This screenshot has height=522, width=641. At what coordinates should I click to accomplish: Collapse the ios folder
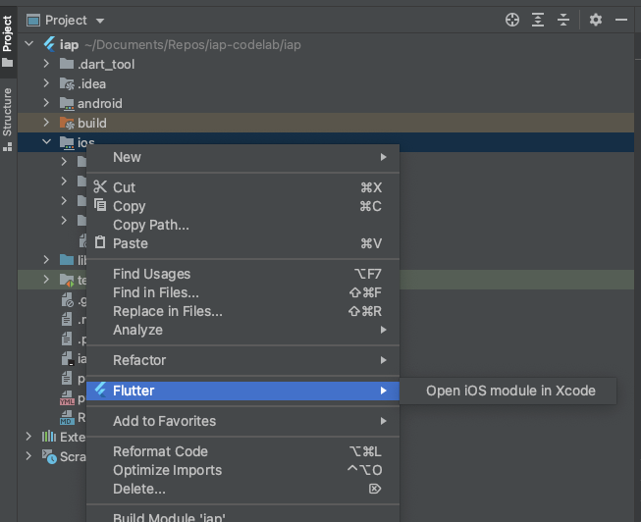[x=46, y=143]
